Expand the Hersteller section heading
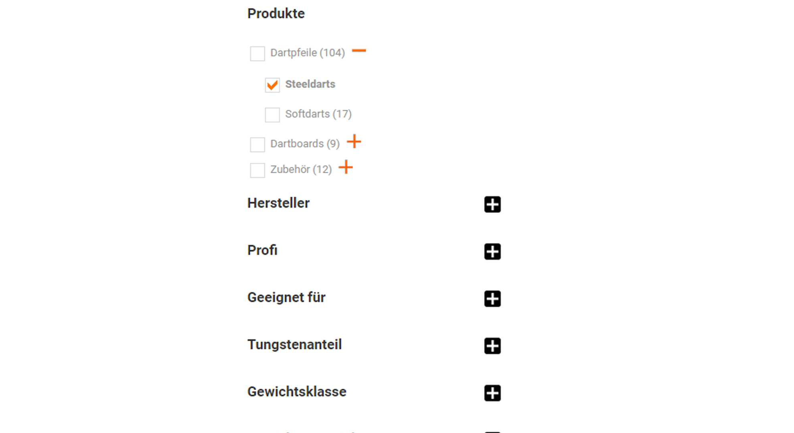Viewport: 794px width, 433px height. point(278,203)
